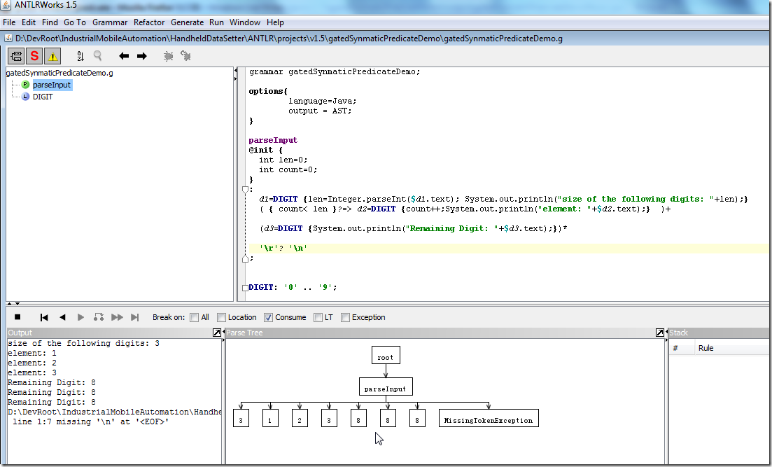Viewport: 772px width, 467px height.
Task: Stop the debugger with the square button
Action: (17, 317)
